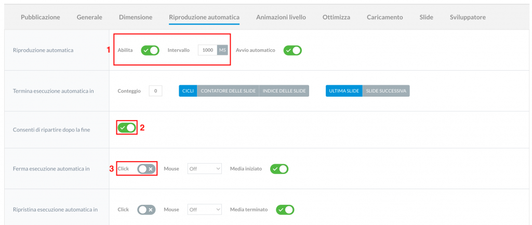Choose the SLIDE SUCCESSIVA button
This screenshot has width=532, height=225.
(386, 91)
